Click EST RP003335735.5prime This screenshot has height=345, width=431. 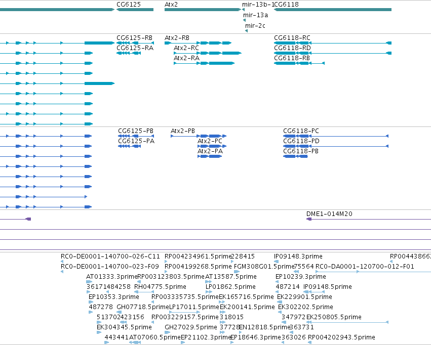tap(185, 297)
